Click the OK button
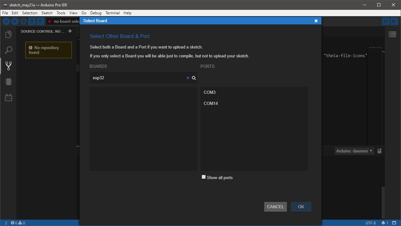This screenshot has height=226, width=401. pyautogui.click(x=301, y=207)
